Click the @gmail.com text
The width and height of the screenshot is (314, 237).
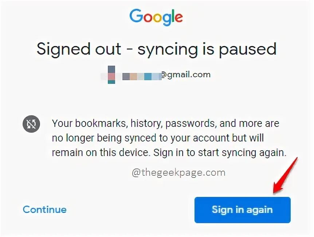(x=186, y=75)
